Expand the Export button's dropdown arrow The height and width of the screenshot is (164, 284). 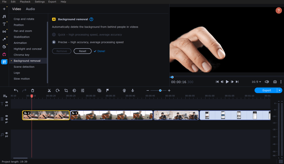[x=280, y=90]
